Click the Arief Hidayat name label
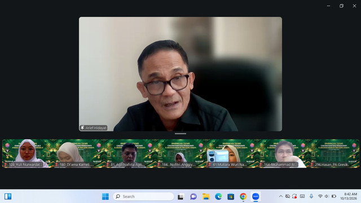 coord(94,128)
